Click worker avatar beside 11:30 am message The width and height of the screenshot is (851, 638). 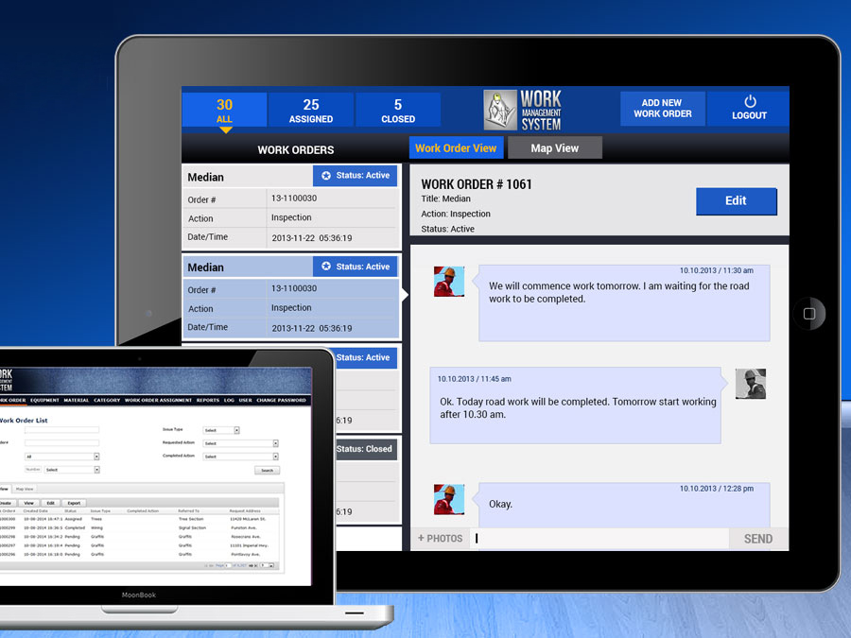click(449, 281)
